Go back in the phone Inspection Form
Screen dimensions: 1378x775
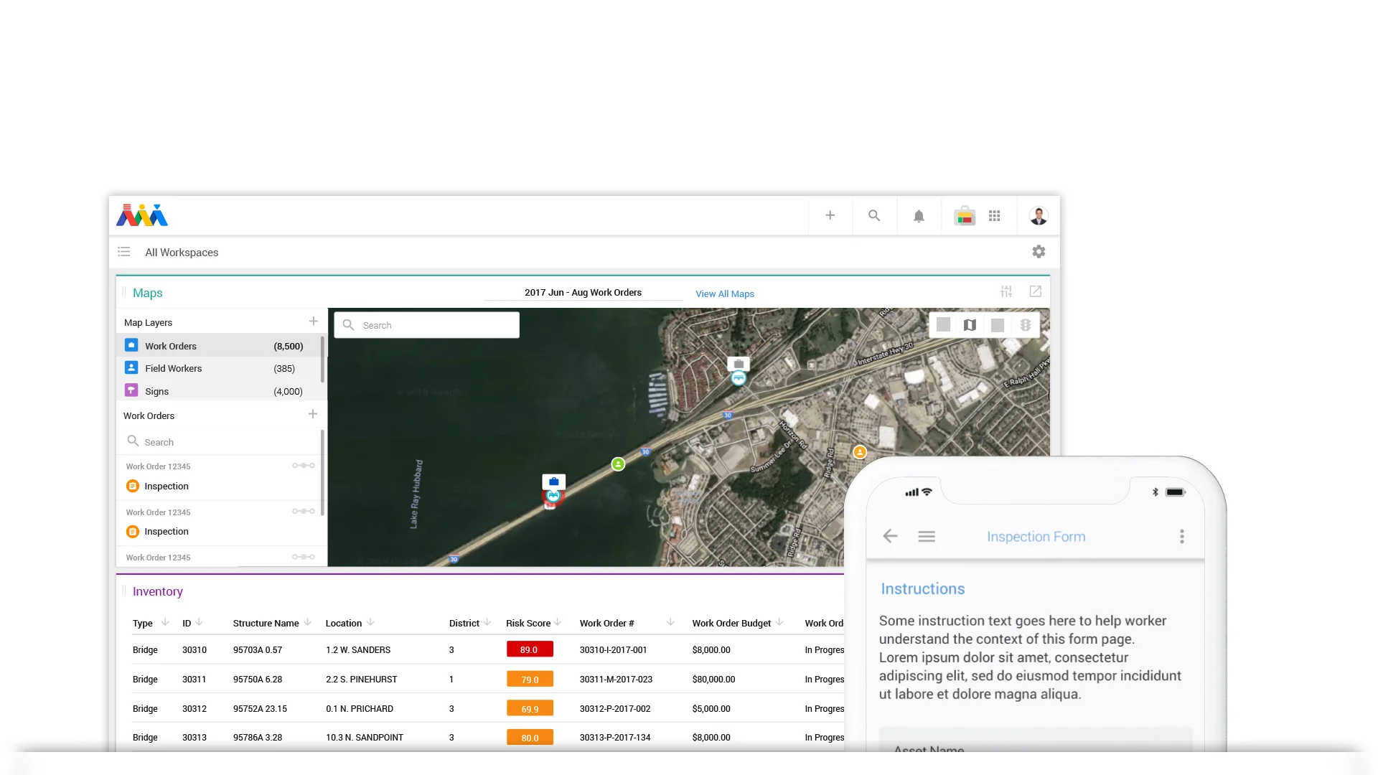890,536
